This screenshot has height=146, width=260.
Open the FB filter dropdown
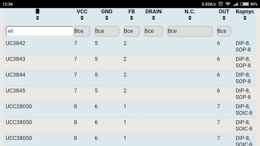click(131, 31)
